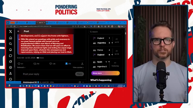Screen dimensions: 193x108
Task: Go back with the Post arrow
Action: pos(18,31)
